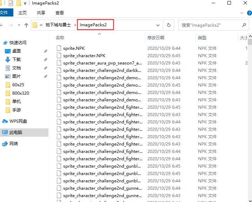Sort files by 修改日期 column header
The height and width of the screenshot is (202, 252).
(x=156, y=38)
